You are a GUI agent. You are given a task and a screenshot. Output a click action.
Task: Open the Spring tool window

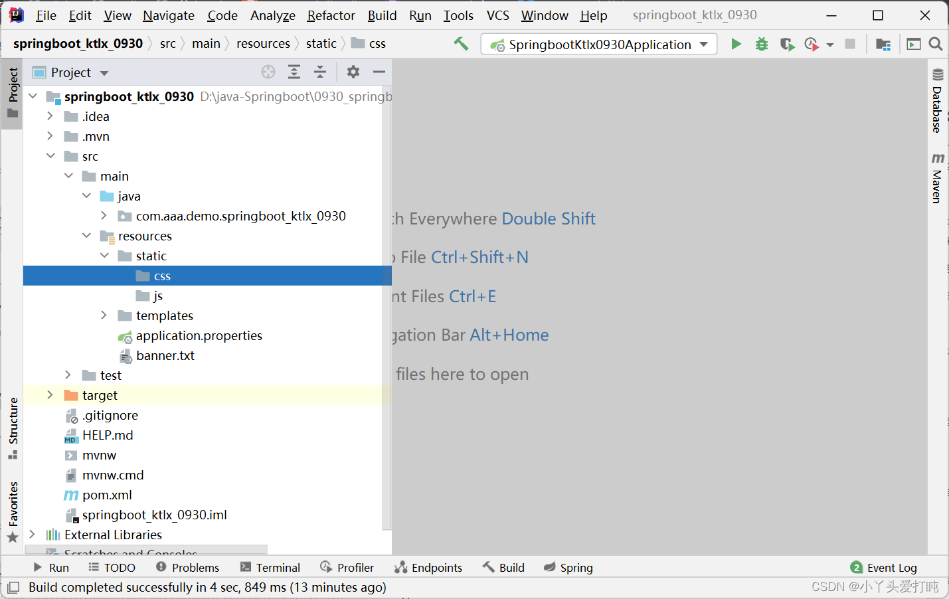click(568, 568)
